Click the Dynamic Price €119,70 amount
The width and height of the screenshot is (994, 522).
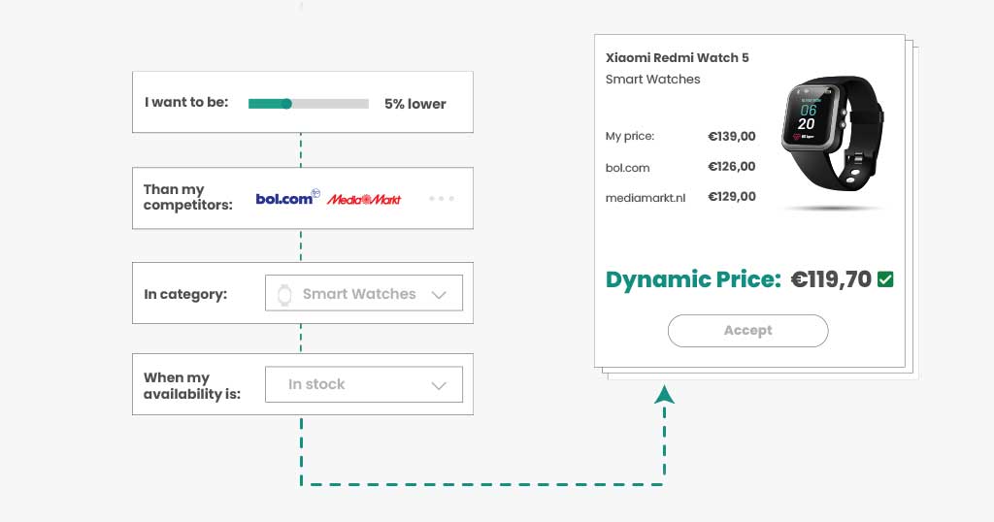tap(831, 279)
